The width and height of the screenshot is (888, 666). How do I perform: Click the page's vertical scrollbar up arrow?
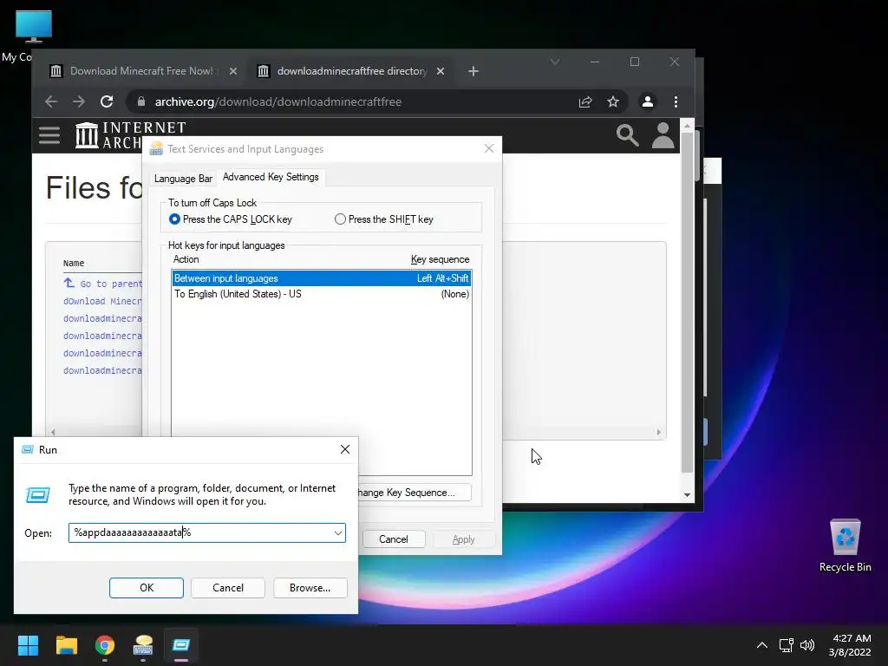687,126
